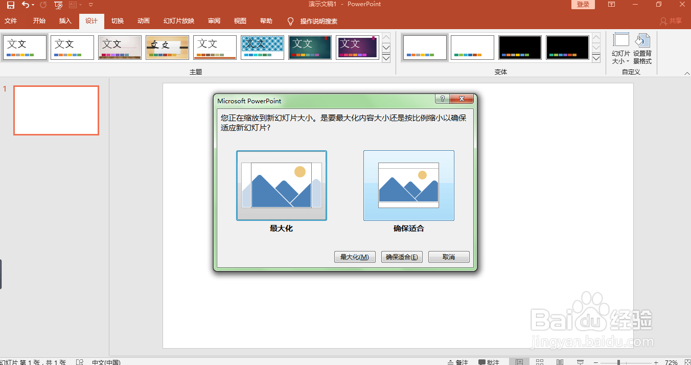This screenshot has width=691, height=365.
Task: Click the dialog help question-mark button
Action: pos(443,99)
